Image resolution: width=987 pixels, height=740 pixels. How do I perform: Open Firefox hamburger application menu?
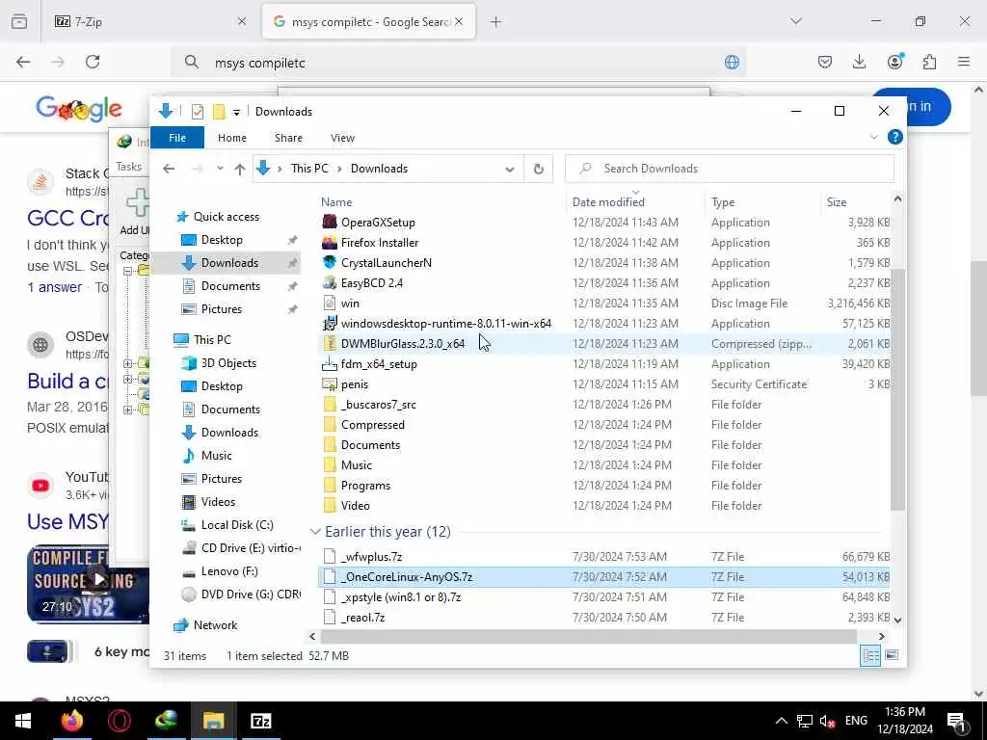[964, 62]
